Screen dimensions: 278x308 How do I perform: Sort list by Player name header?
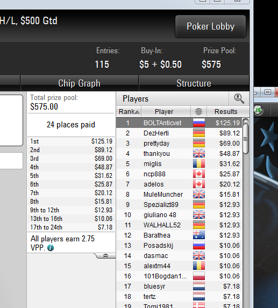click(164, 112)
